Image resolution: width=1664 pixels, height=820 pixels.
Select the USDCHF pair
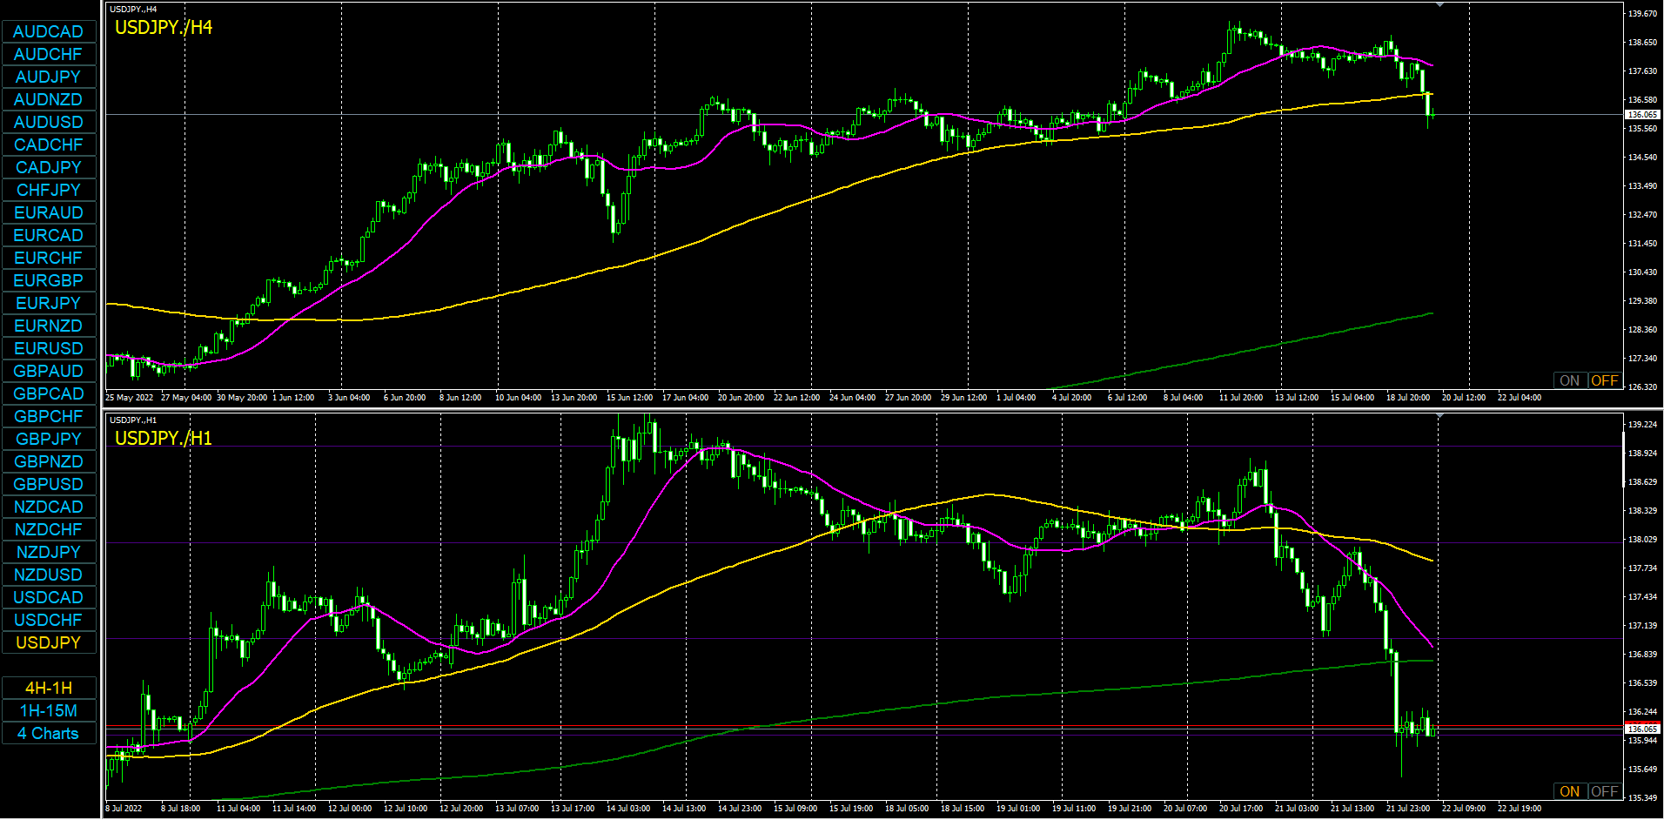[x=49, y=620]
